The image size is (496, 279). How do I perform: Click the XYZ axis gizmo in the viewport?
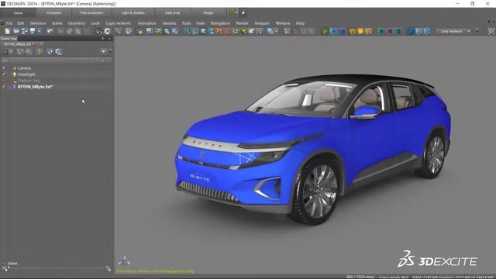(x=124, y=261)
